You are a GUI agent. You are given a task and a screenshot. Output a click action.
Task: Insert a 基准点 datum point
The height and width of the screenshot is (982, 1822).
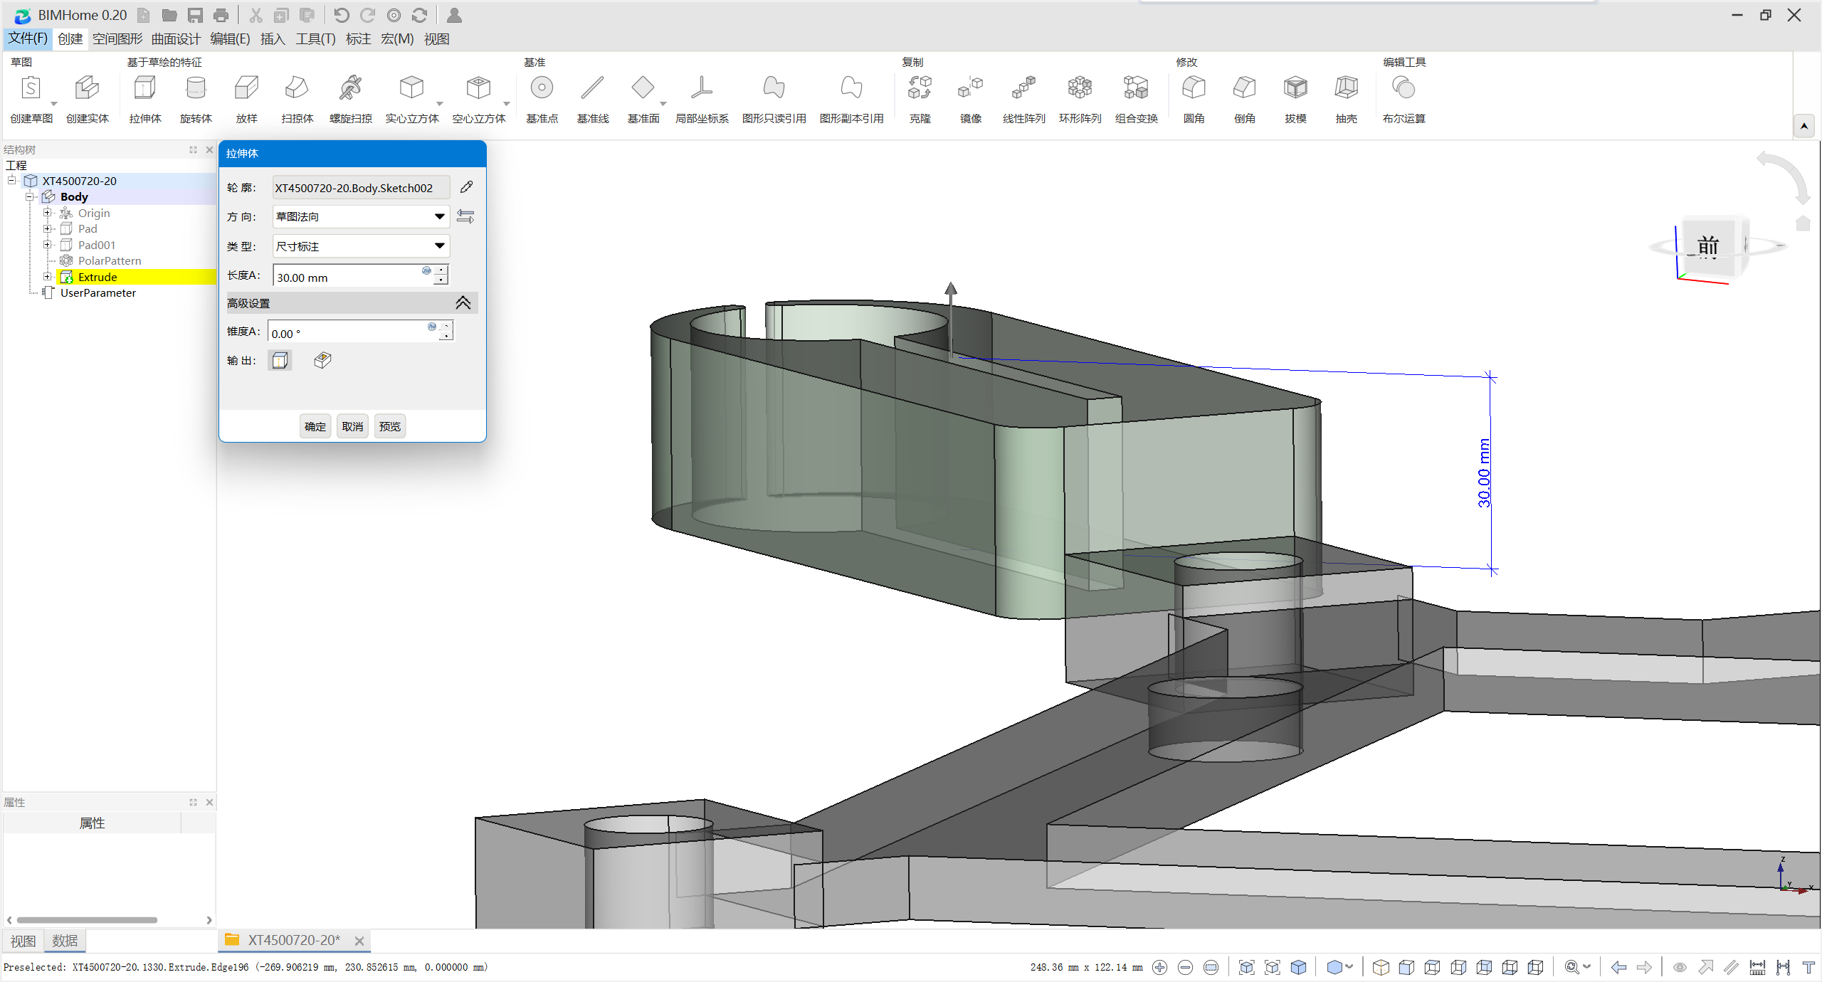[542, 99]
